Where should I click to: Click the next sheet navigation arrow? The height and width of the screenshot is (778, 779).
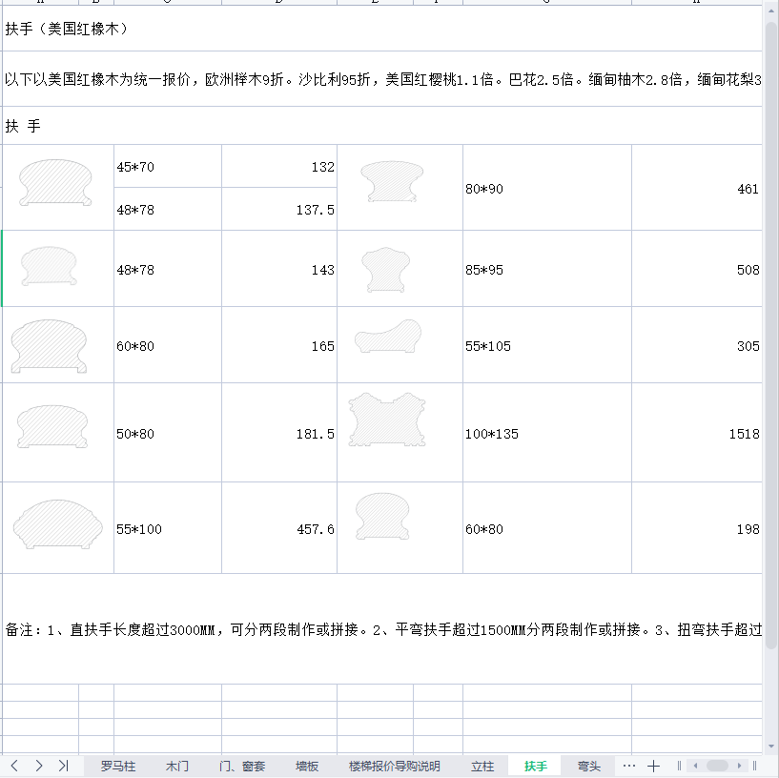point(38,766)
